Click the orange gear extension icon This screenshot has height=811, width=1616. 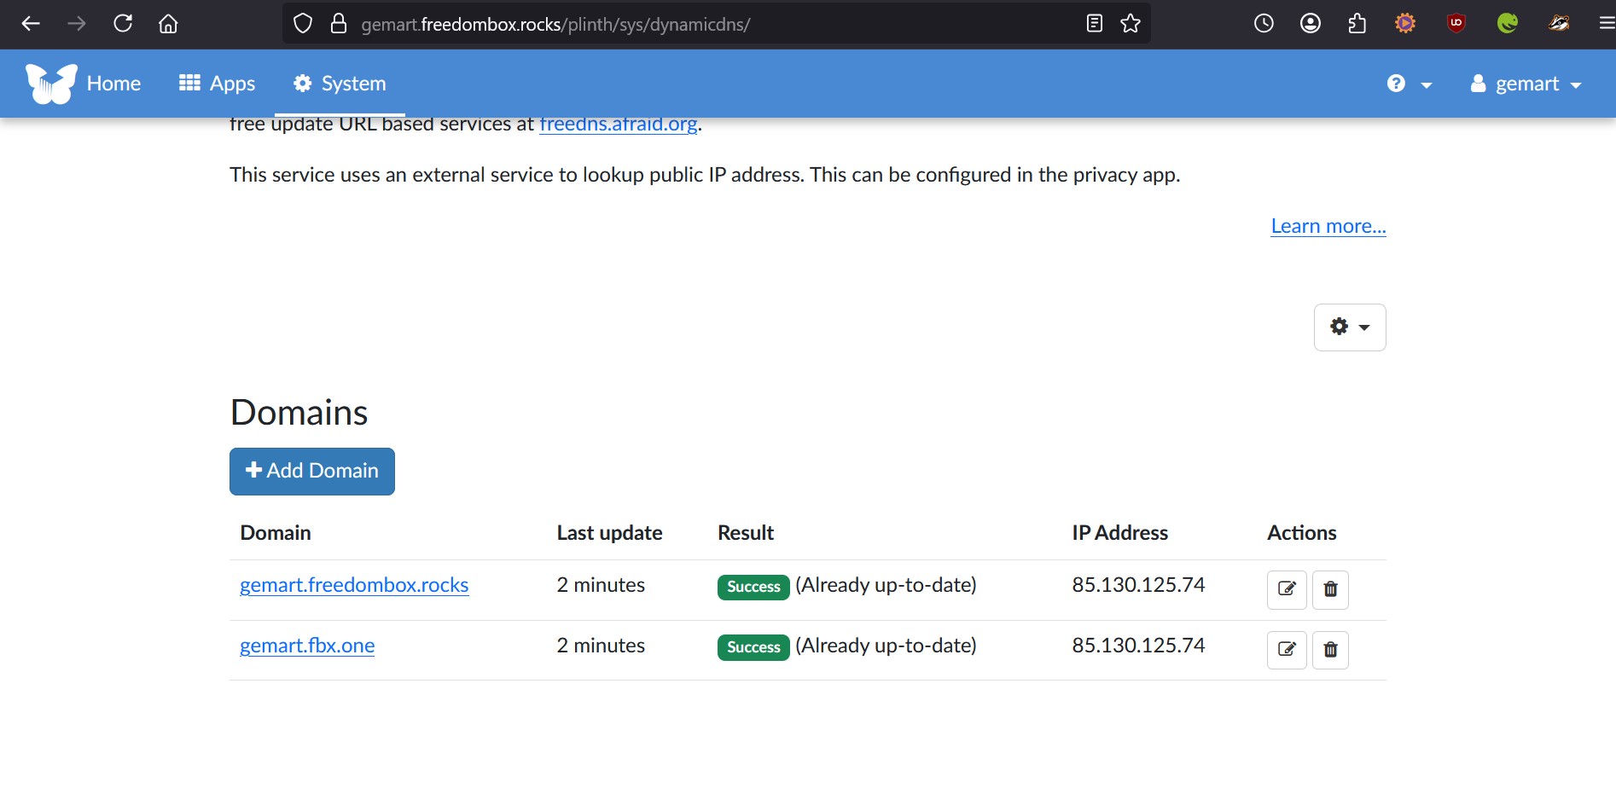(1405, 24)
